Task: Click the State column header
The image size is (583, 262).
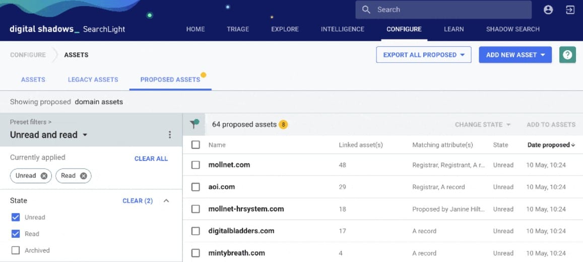Action: point(500,145)
